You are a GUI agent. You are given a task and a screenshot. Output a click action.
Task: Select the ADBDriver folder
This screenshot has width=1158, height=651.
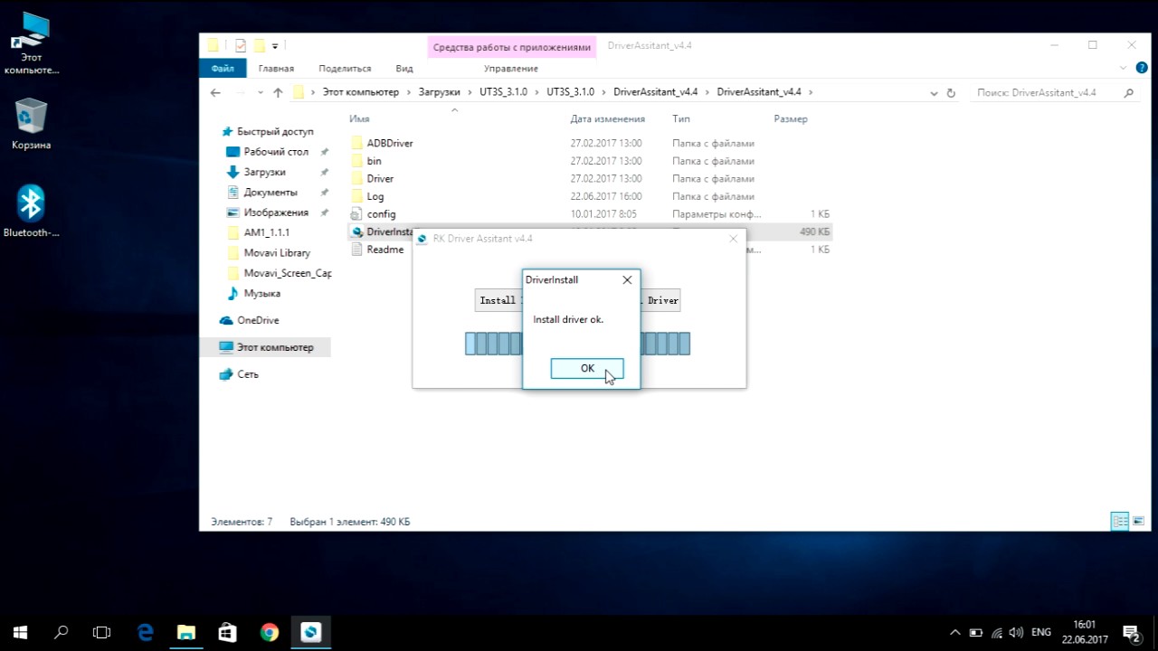(390, 143)
